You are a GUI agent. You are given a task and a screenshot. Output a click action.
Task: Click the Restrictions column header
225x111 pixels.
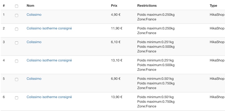[147, 5]
